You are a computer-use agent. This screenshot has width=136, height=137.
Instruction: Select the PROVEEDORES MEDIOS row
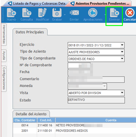(x=74, y=131)
